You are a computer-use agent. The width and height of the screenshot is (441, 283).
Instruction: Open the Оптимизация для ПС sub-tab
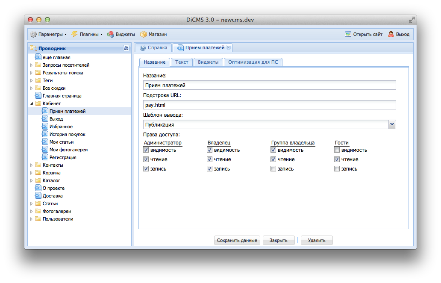[253, 62]
